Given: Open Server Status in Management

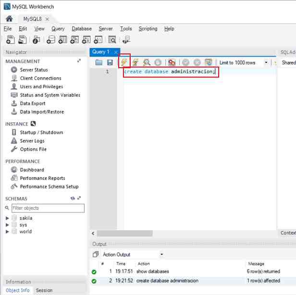Looking at the screenshot, I should pyautogui.click(x=34, y=70).
